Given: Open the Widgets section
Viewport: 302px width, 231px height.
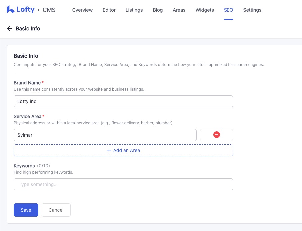Looking at the screenshot, I should (204, 10).
